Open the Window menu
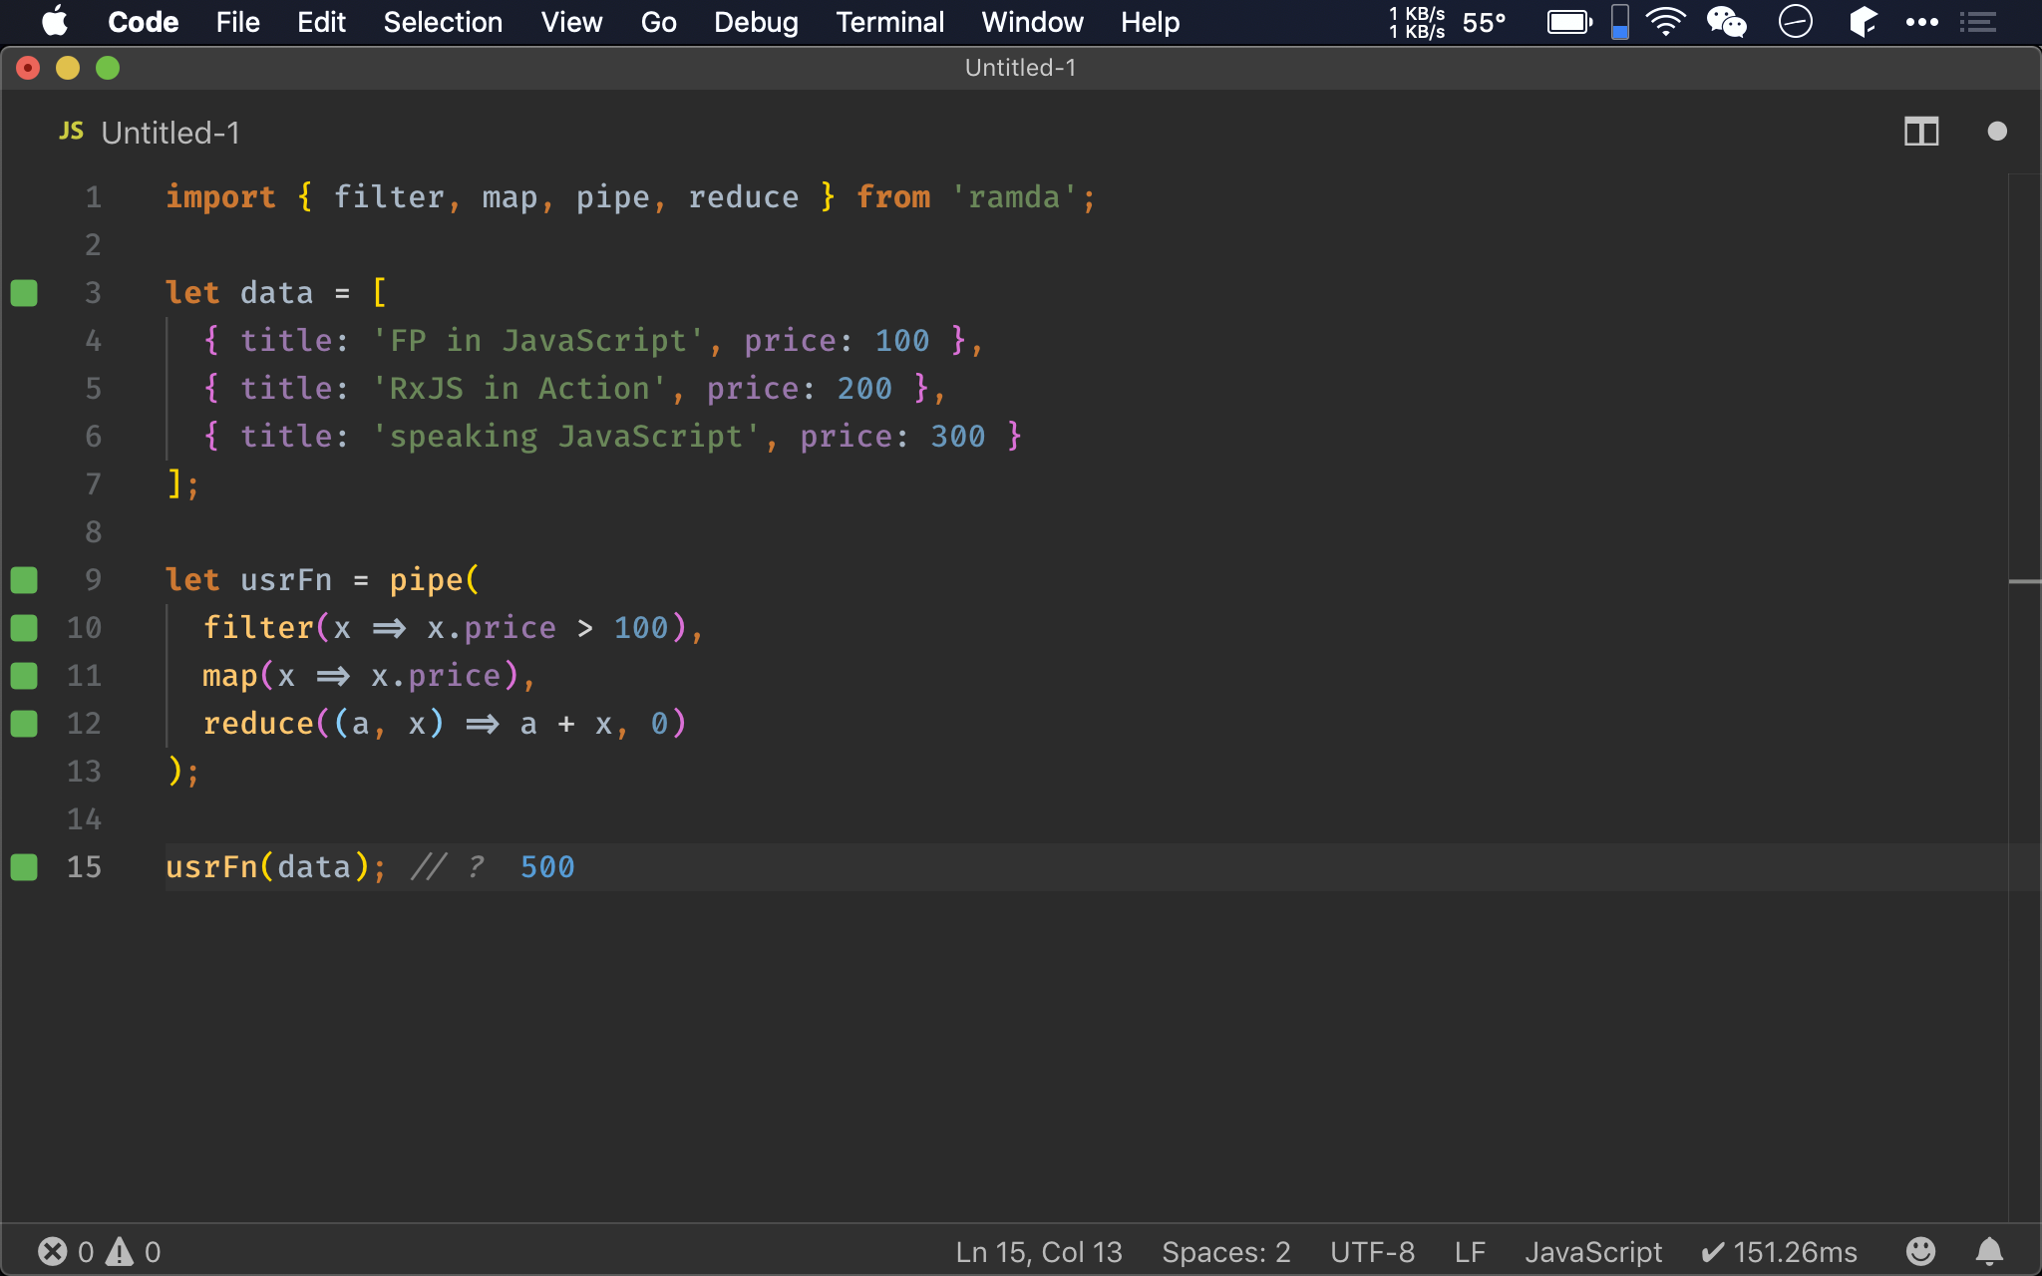This screenshot has width=2042, height=1276. [x=1032, y=22]
